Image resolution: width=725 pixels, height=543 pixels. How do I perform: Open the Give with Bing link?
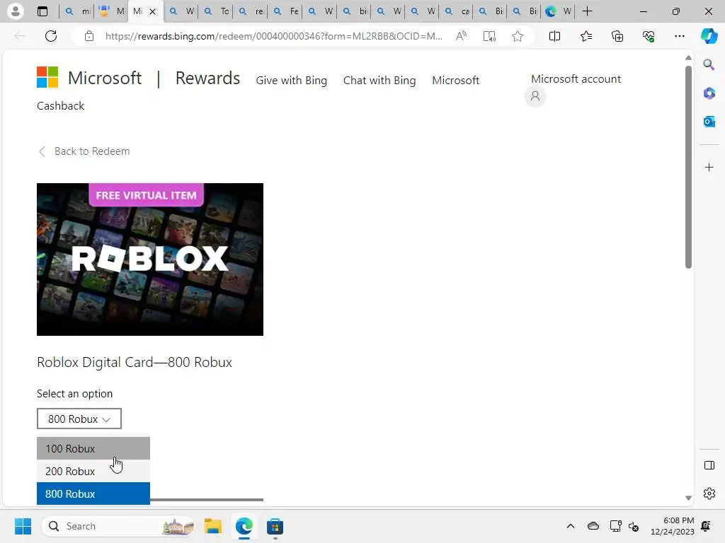[291, 81]
